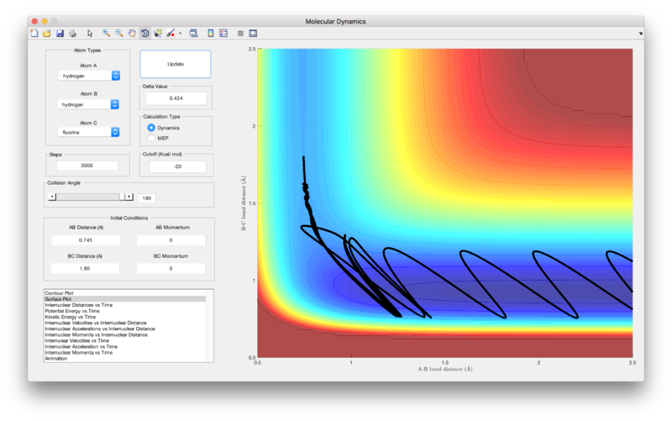Click the Link Plot toolbar icon

click(x=194, y=33)
